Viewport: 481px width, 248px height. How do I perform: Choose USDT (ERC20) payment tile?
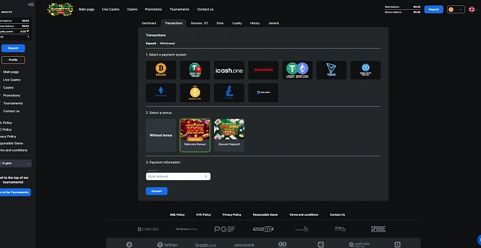(x=297, y=70)
